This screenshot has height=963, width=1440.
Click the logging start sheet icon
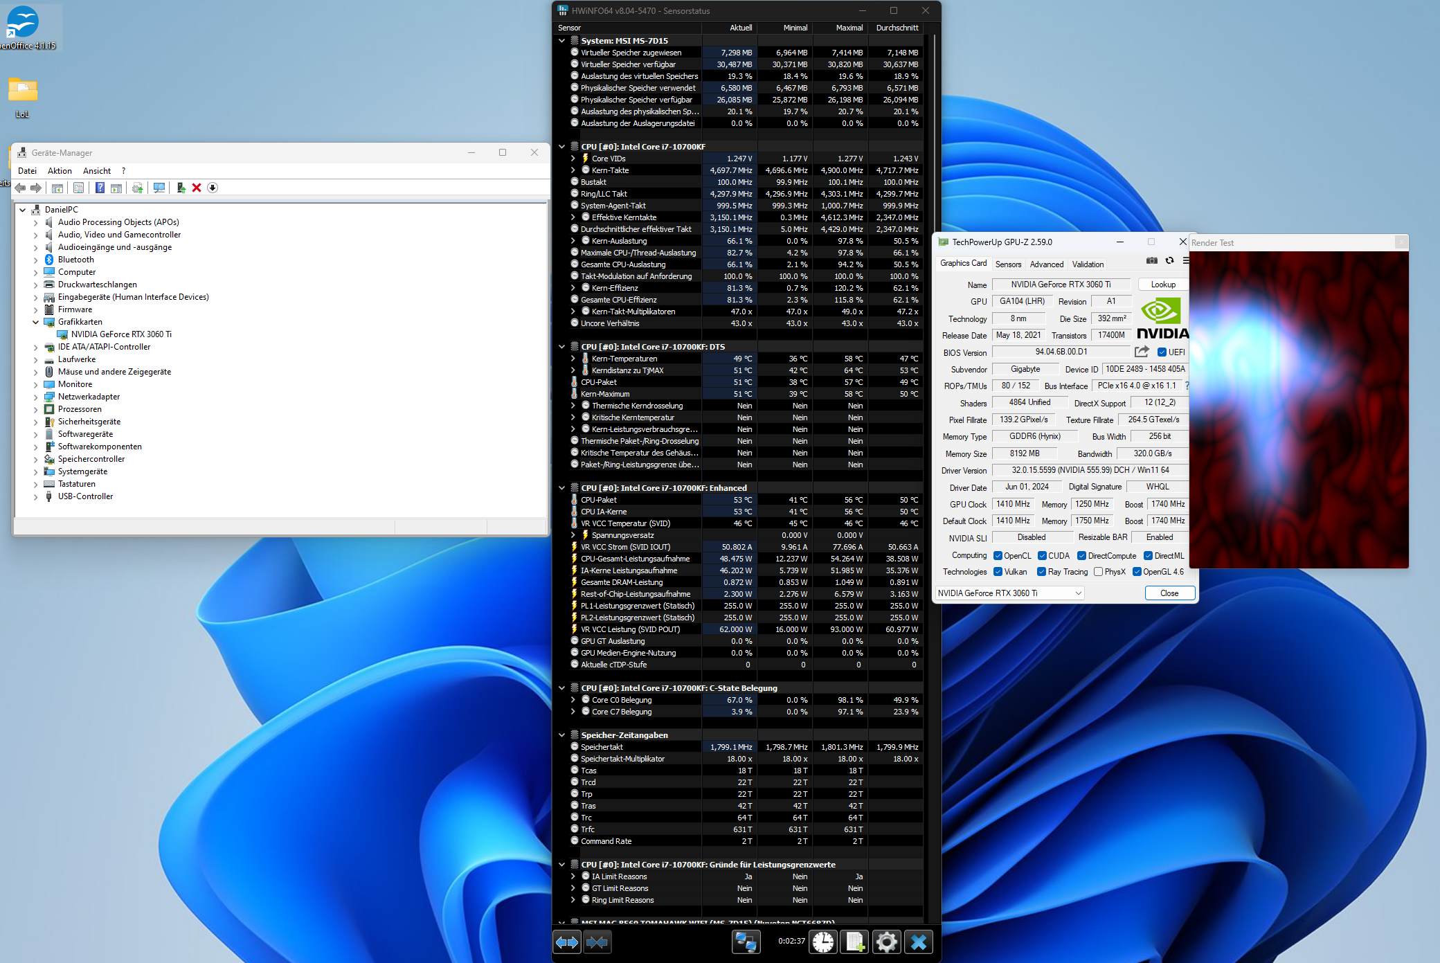[855, 942]
